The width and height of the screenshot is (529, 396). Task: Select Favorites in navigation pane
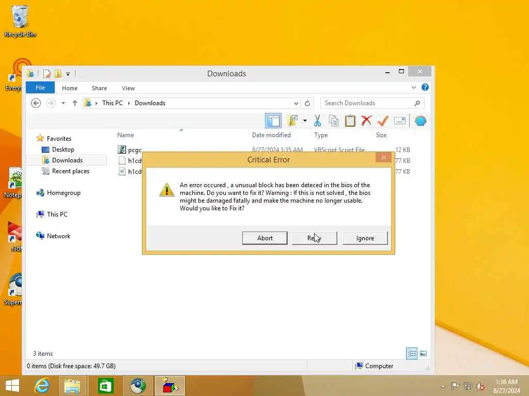pyautogui.click(x=59, y=138)
